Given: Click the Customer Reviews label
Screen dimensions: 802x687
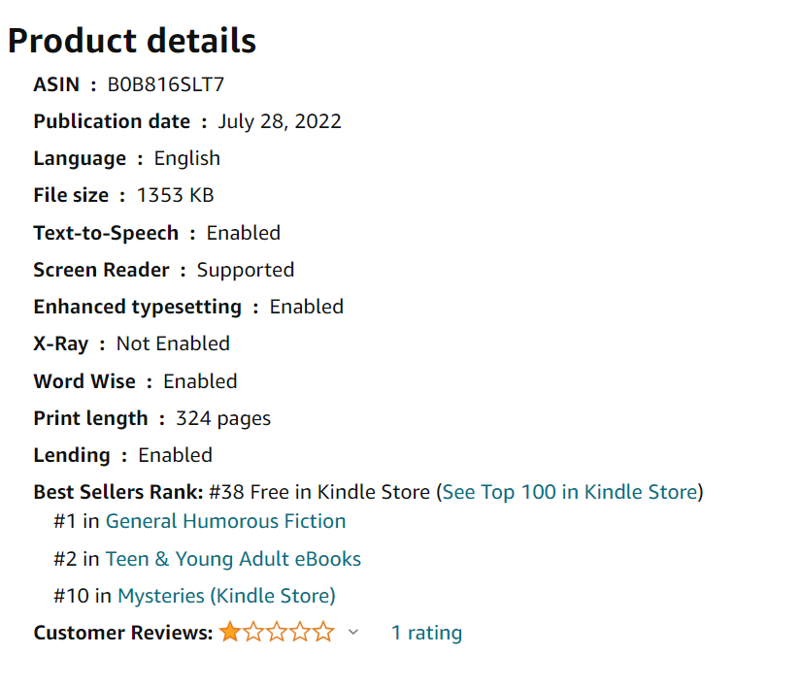Looking at the screenshot, I should [x=122, y=633].
